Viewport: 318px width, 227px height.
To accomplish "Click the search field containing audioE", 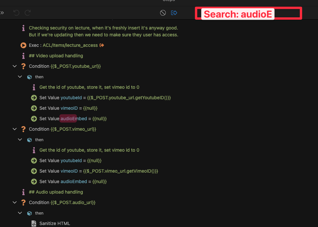I will (x=248, y=13).
